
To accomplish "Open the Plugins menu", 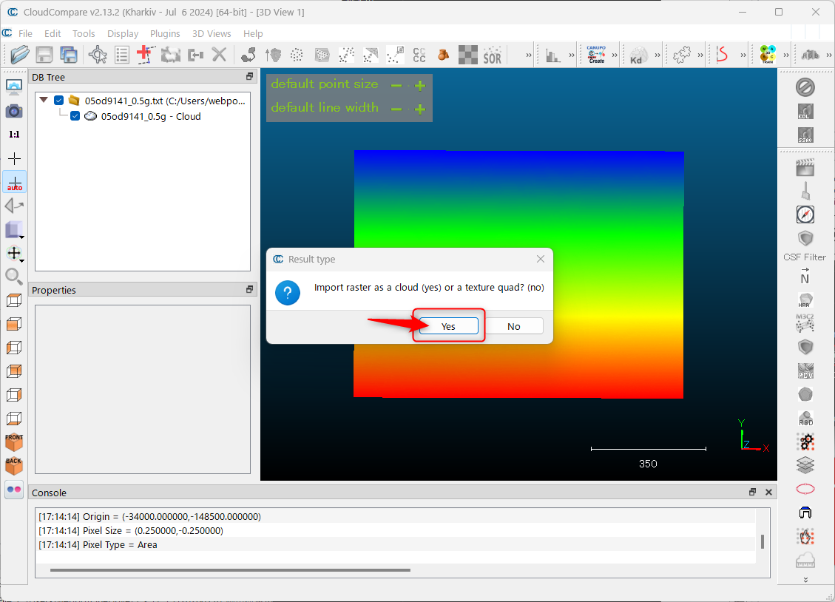I will (x=165, y=33).
